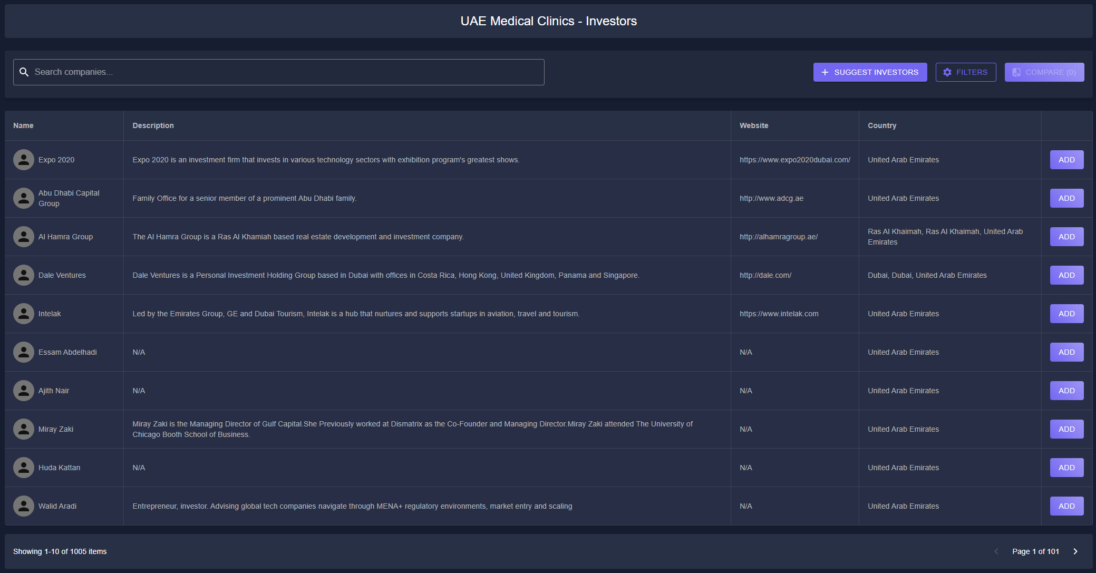1096x573 pixels.
Task: Click Expo 2020 avatar icon
Action: pyautogui.click(x=24, y=160)
